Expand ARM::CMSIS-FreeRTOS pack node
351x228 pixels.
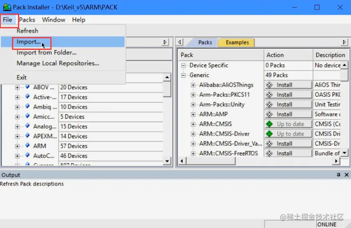193,153
